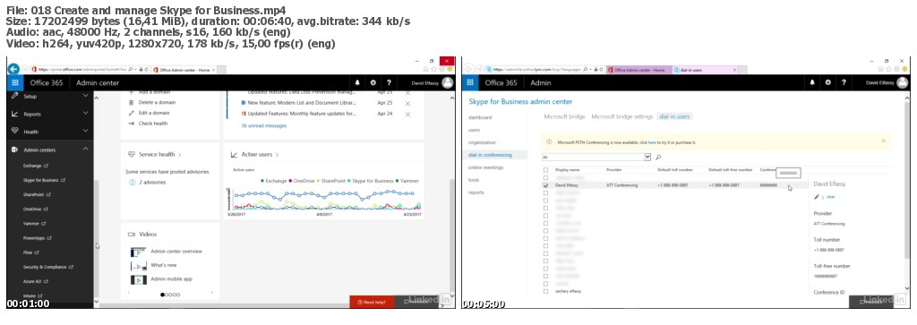Play the Admin center overview video thumbnail

click(139, 252)
